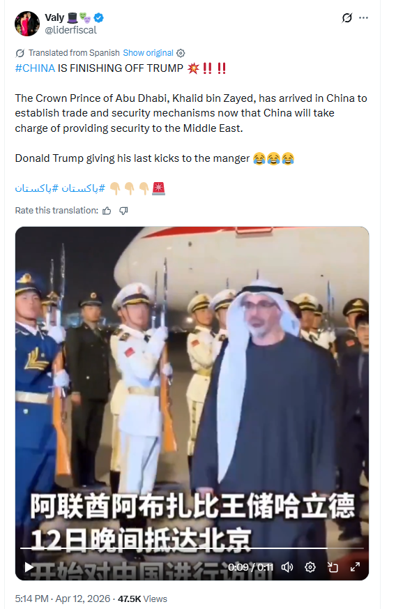
Task: Rate translation with thumbs up
Action: click(107, 211)
